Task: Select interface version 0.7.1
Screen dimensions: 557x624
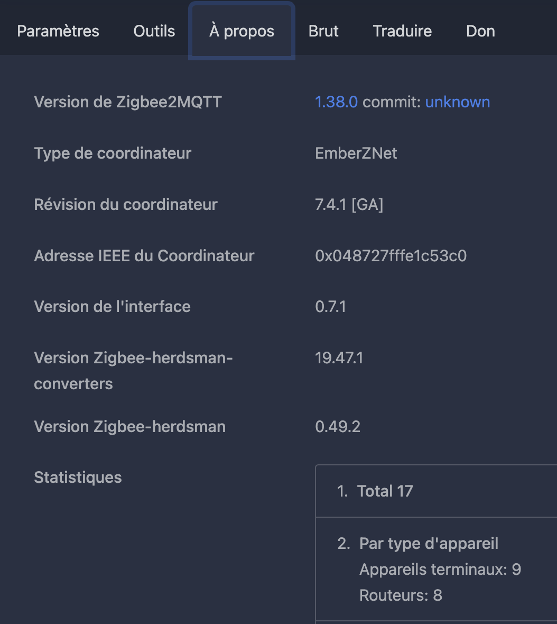Action: click(330, 307)
